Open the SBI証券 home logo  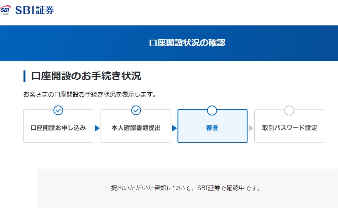pyautogui.click(x=34, y=10)
